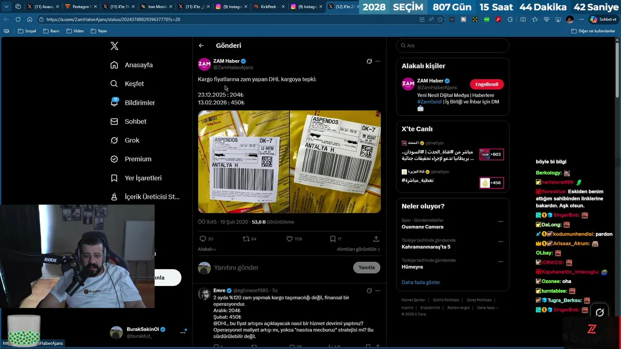The height and width of the screenshot is (349, 621).
Task: Open the Yayın bookmarks folder
Action: click(99, 31)
